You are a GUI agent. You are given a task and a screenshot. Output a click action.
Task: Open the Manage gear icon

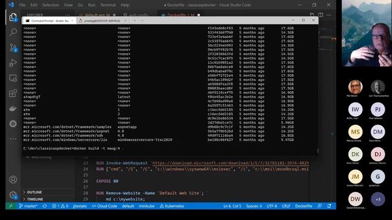[x=13, y=195]
